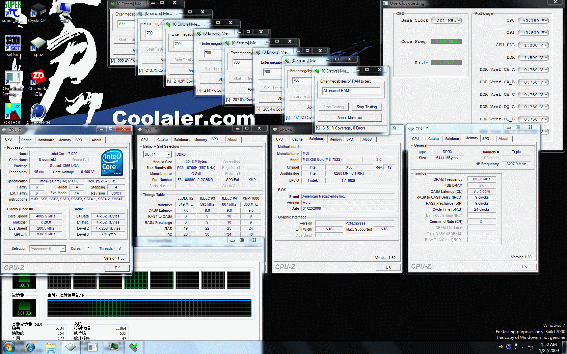Click the 700 megabytes field in leftmost MemTest

126,24
